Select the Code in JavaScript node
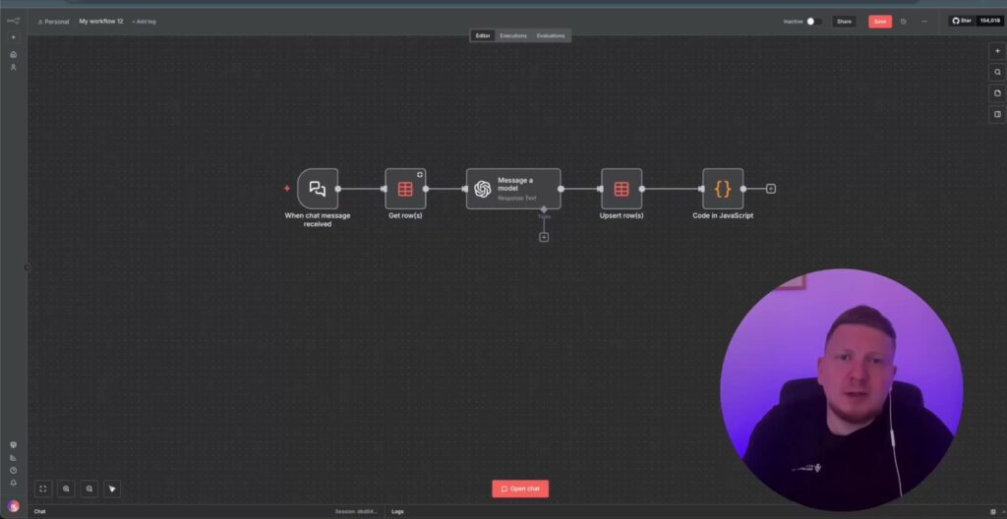Image resolution: width=1007 pixels, height=519 pixels. click(723, 189)
